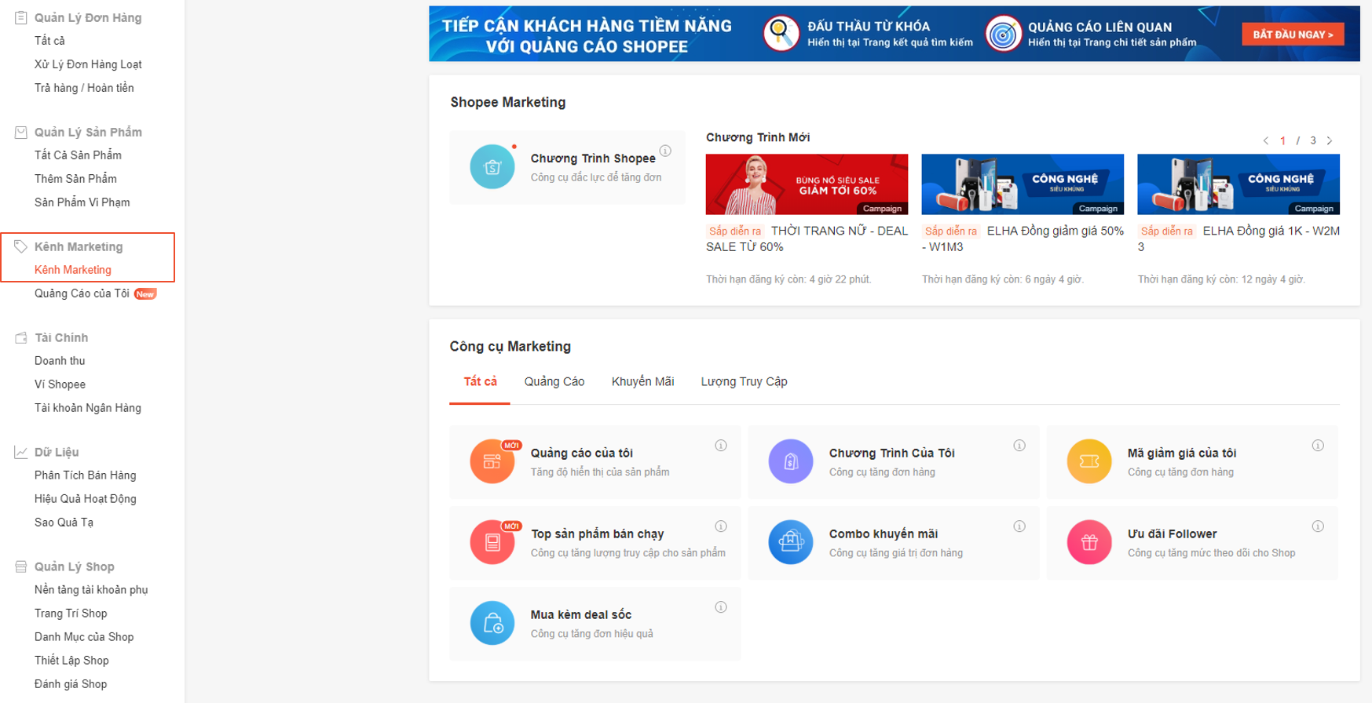Click the Ưu đãi Follower gift icon
Viewport: 1372px width, 703px height.
(x=1089, y=542)
